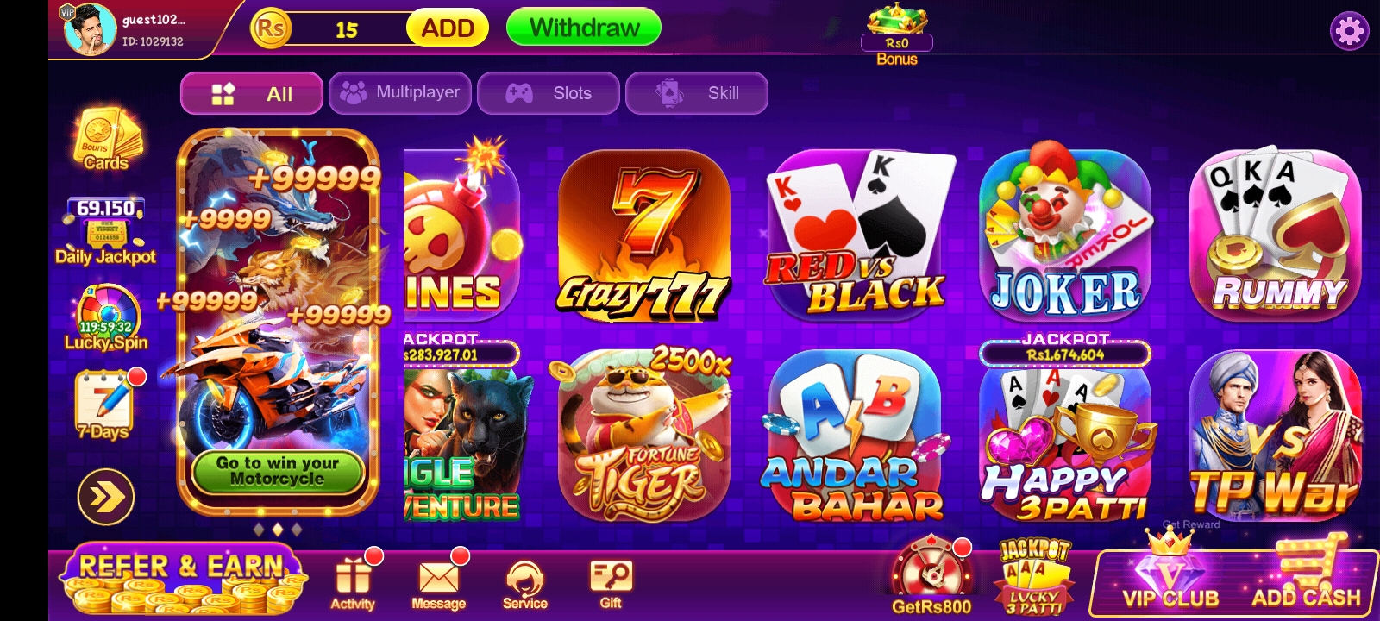The width and height of the screenshot is (1380, 621).
Task: Open the VIP Club section
Action: pos(1170,574)
